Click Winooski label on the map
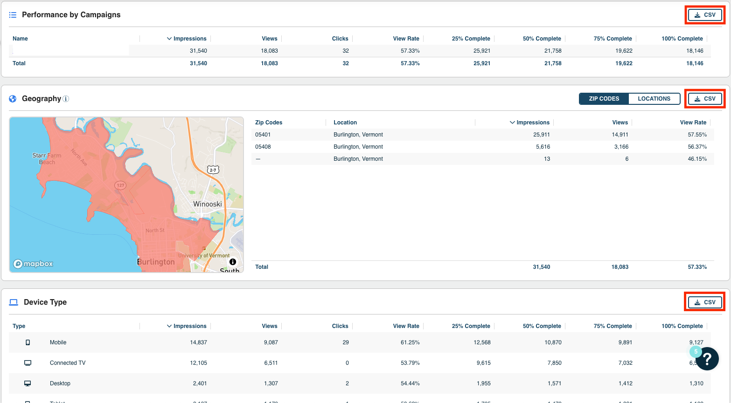The width and height of the screenshot is (731, 403). [208, 204]
